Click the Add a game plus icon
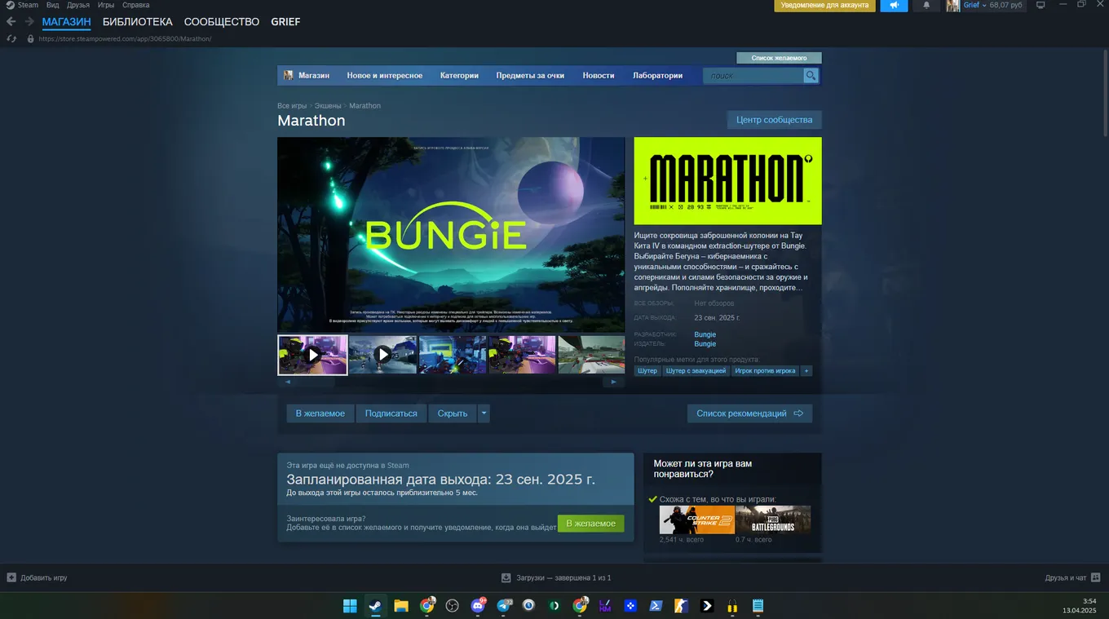The width and height of the screenshot is (1109, 619). coord(11,577)
